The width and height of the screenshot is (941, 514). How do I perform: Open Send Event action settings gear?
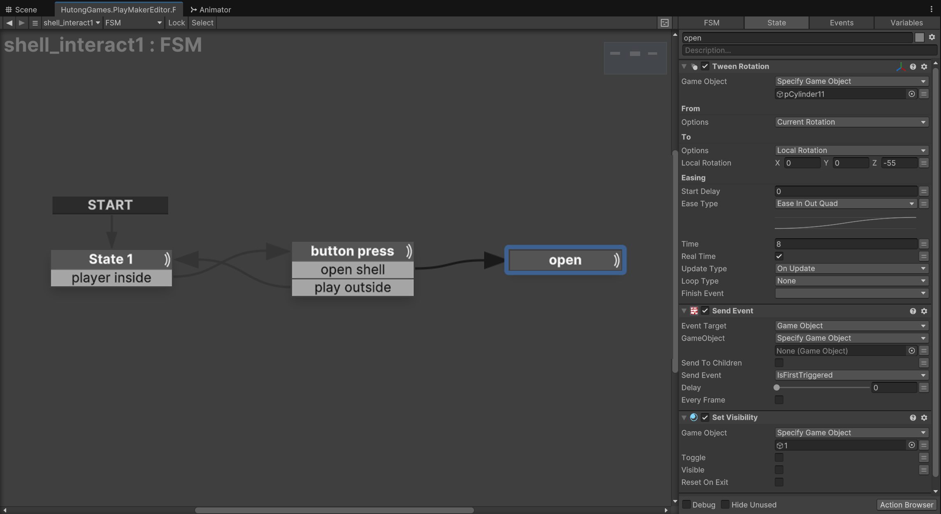pos(924,311)
